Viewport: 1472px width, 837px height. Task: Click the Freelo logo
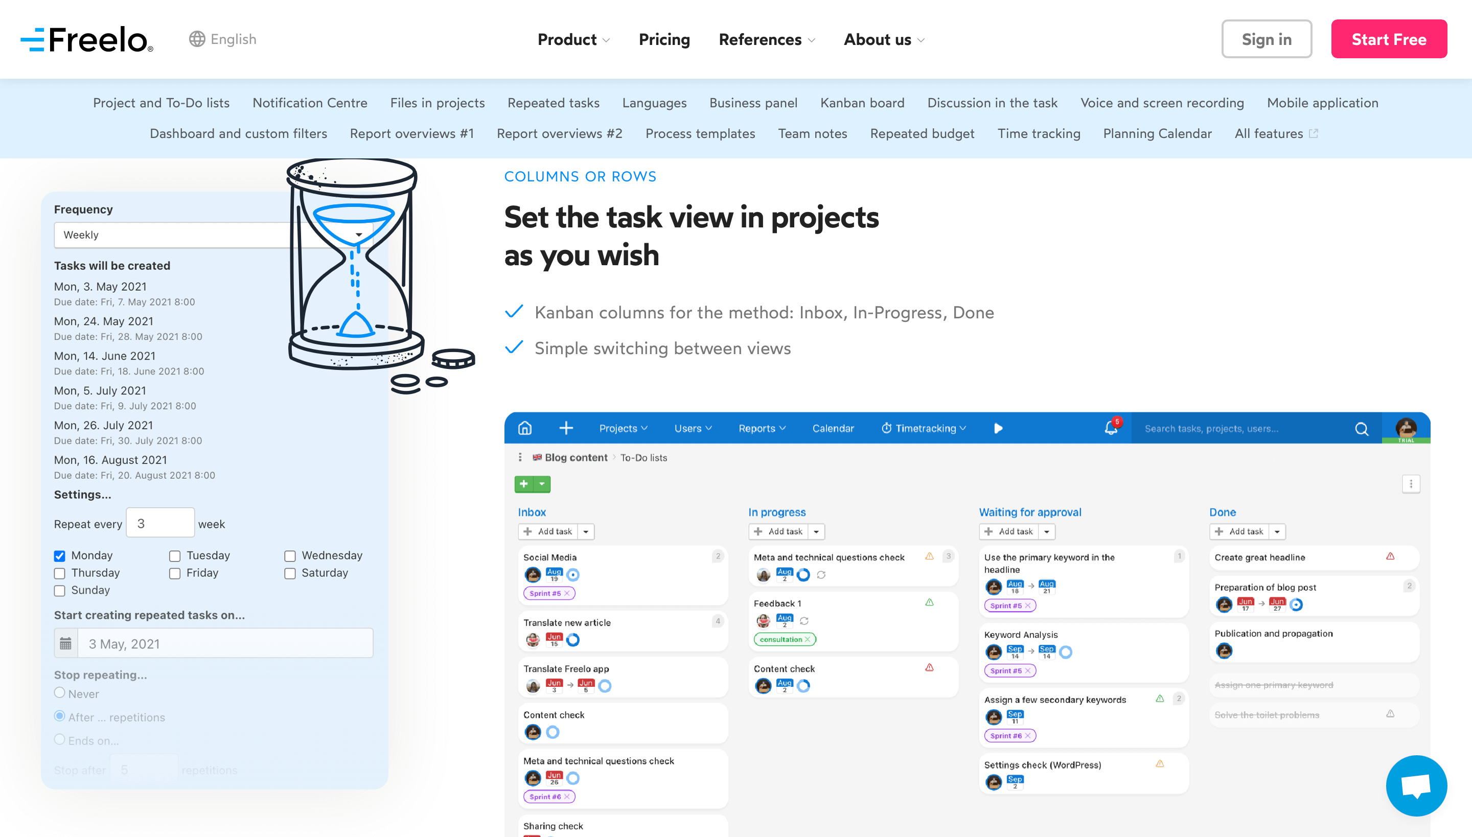tap(87, 39)
